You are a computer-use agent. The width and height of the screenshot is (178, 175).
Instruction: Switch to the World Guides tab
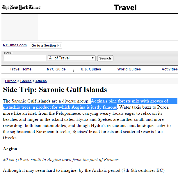click(x=129, y=69)
